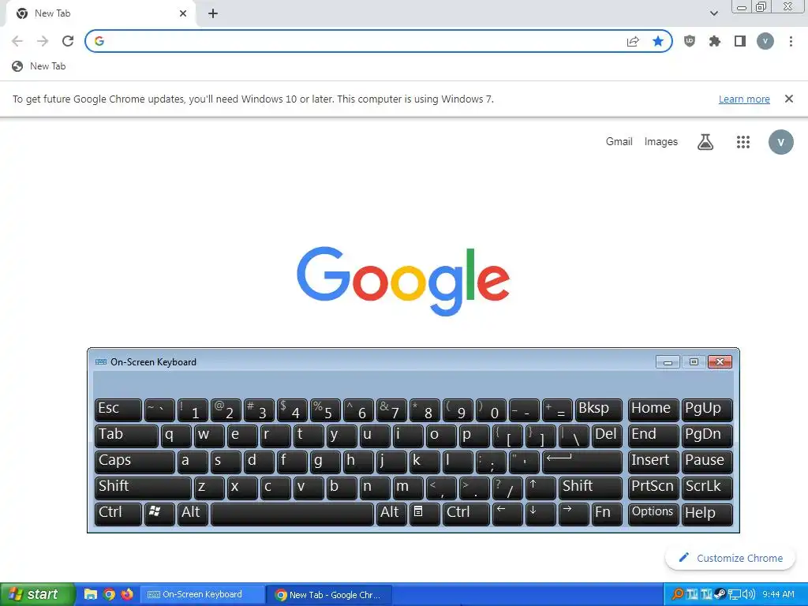Select the New Tab browser tab
Image resolution: width=808 pixels, height=606 pixels.
tap(100, 13)
